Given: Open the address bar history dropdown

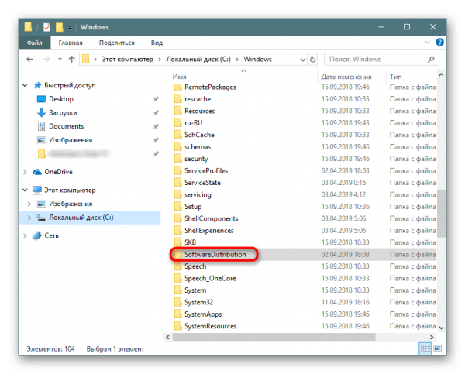Looking at the screenshot, I should click(x=303, y=60).
